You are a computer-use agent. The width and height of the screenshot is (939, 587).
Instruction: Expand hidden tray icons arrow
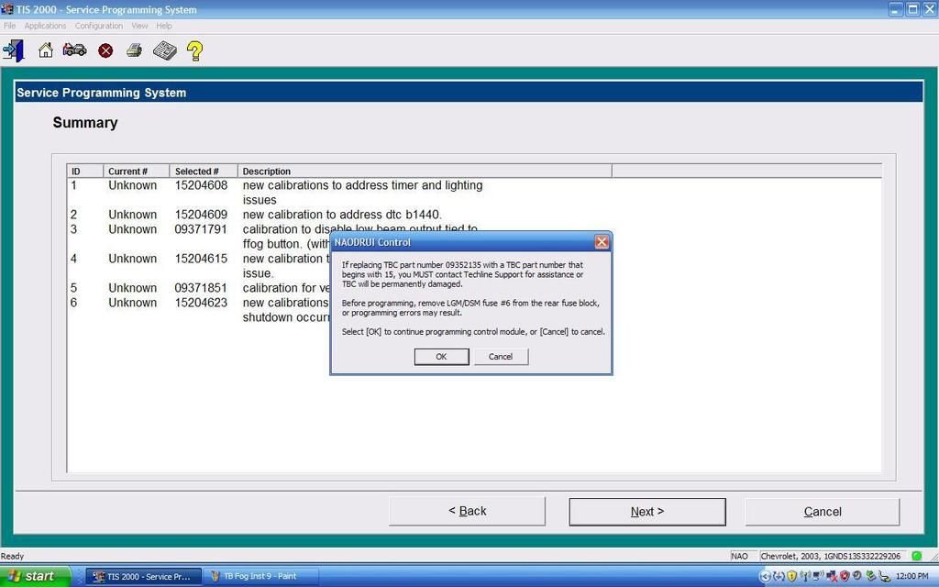[766, 577]
